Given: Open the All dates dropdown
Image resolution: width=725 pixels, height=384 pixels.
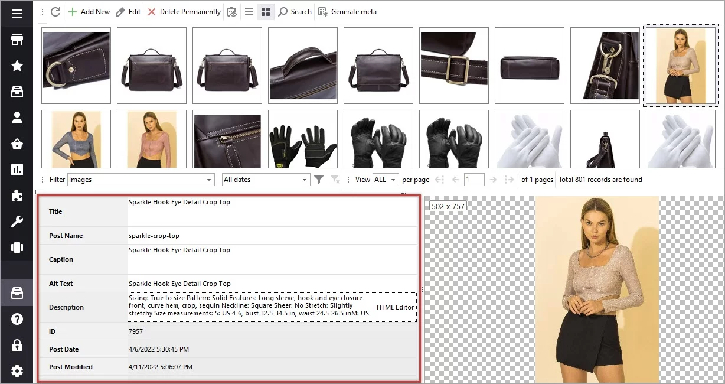Looking at the screenshot, I should pos(265,179).
